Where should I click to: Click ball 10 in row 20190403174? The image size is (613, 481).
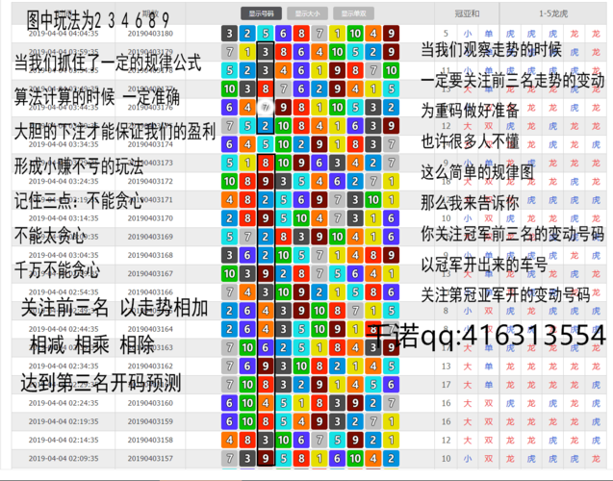pyautogui.click(x=284, y=144)
